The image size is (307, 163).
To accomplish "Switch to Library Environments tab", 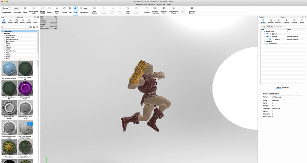I will tap(23, 21).
